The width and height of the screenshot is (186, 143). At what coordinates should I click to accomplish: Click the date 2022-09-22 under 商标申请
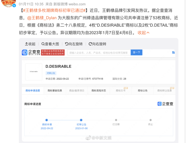tap(47, 128)
